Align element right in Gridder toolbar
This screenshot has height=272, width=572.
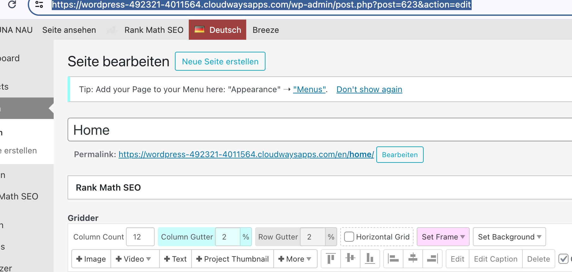[432, 259]
